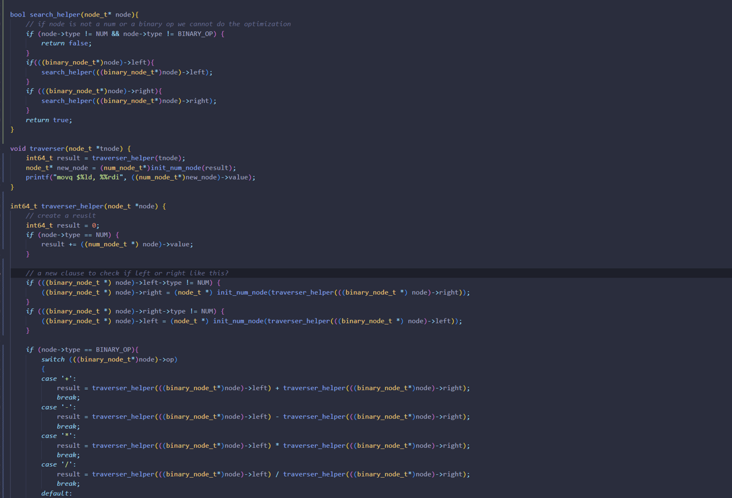Click the 'int64_t result = 0;' line
The image size is (732, 498).
62,225
